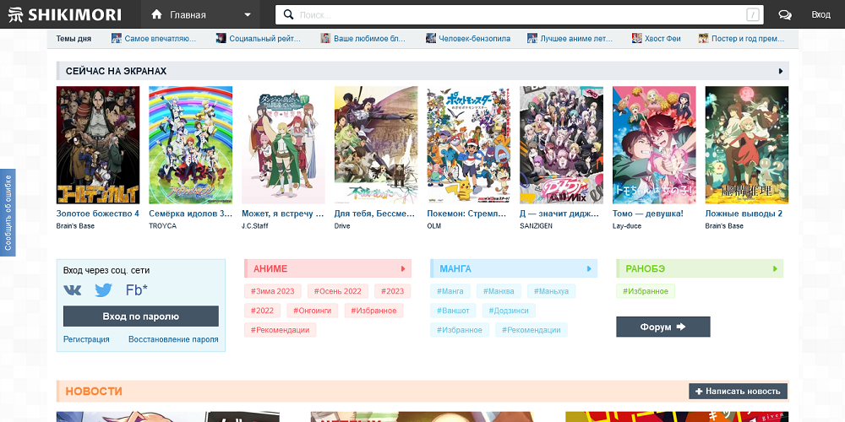The height and width of the screenshot is (422, 845).
Task: Click title Может, я встречу …
Action: (283, 214)
